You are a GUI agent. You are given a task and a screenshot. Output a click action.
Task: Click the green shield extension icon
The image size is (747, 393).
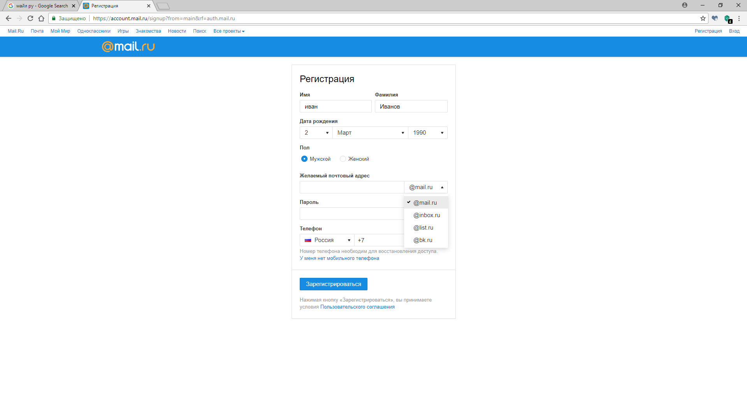tap(728, 18)
